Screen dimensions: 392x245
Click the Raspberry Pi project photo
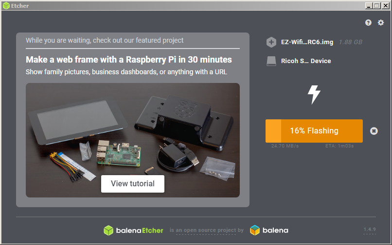pyautogui.click(x=133, y=140)
